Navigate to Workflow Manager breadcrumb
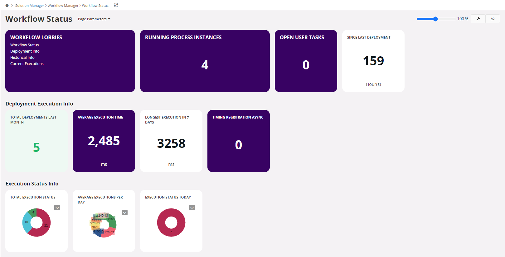The height and width of the screenshot is (257, 505). [x=63, y=6]
